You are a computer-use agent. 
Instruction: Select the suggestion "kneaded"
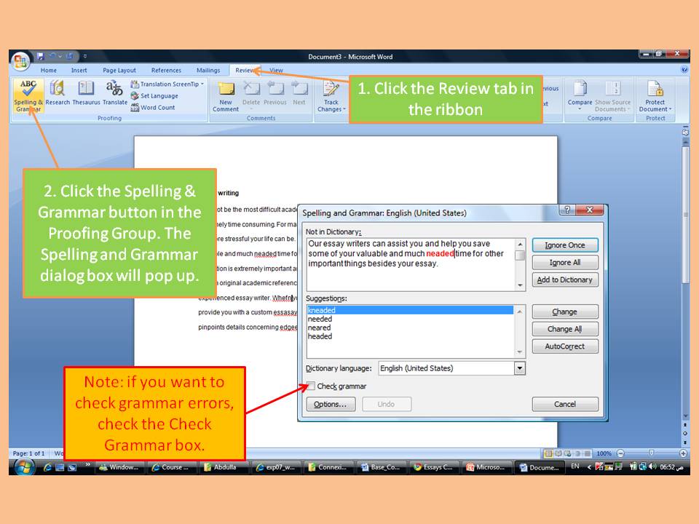pyautogui.click(x=410, y=310)
